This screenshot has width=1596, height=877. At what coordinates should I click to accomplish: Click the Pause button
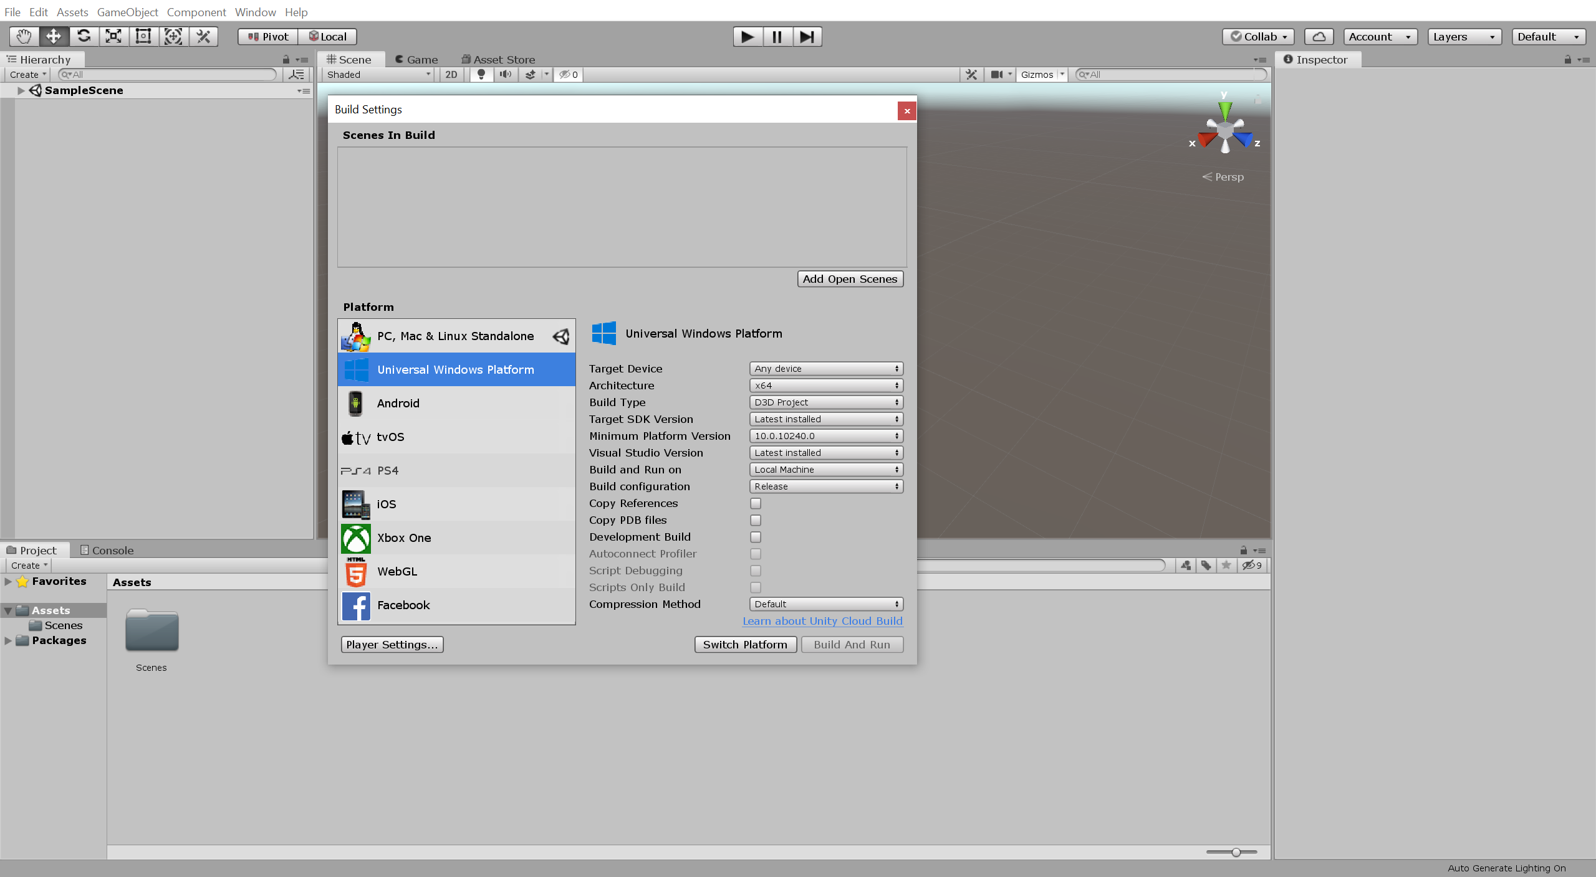point(777,37)
